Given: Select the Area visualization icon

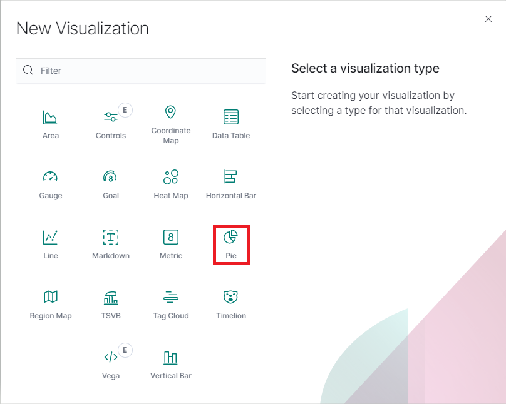Looking at the screenshot, I should pos(51,118).
